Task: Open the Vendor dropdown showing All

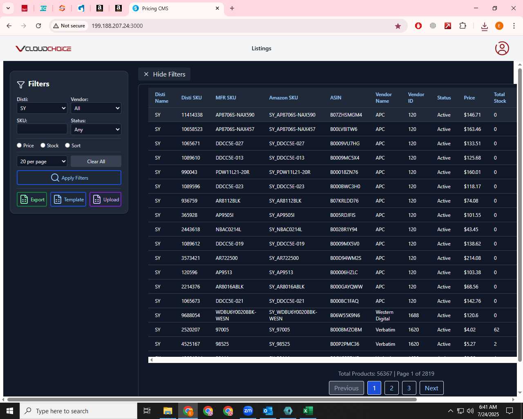Action: 96,108
